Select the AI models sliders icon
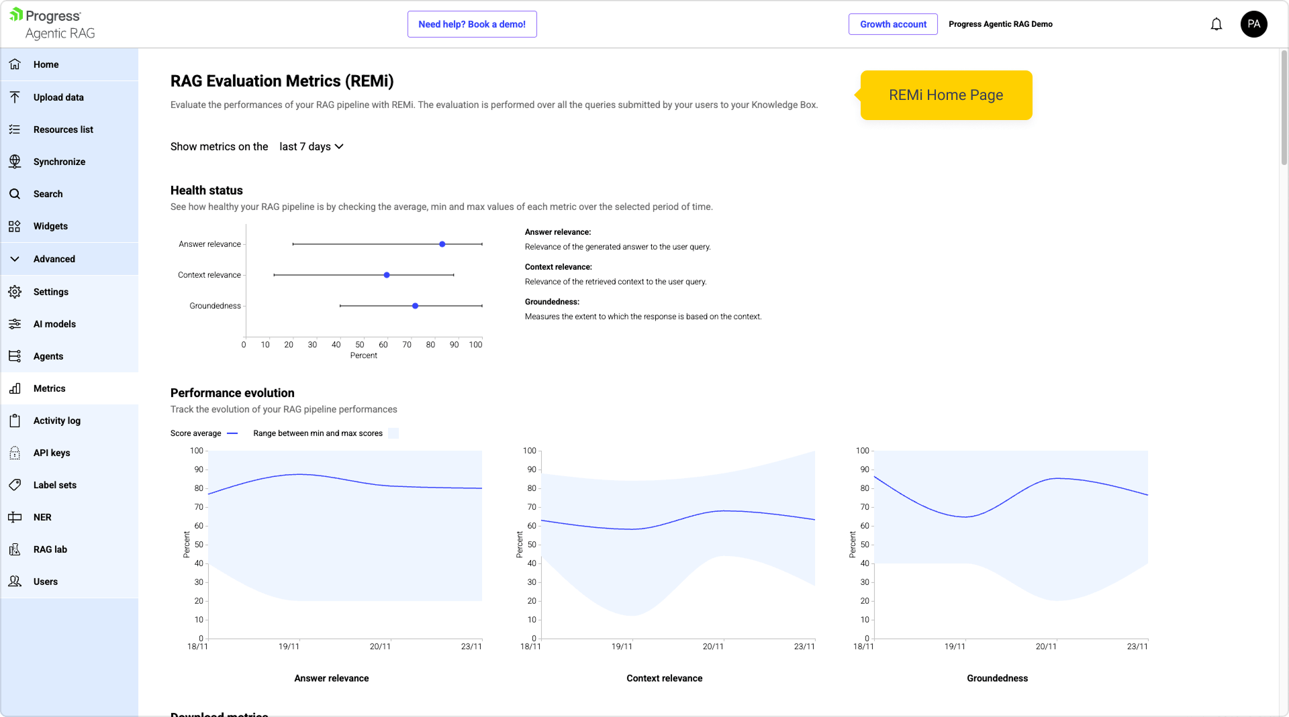 coord(15,324)
